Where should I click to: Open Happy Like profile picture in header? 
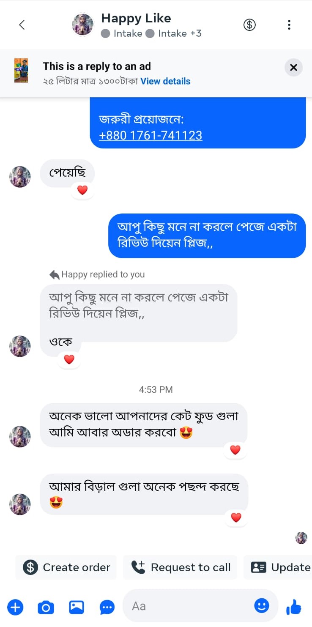(83, 25)
